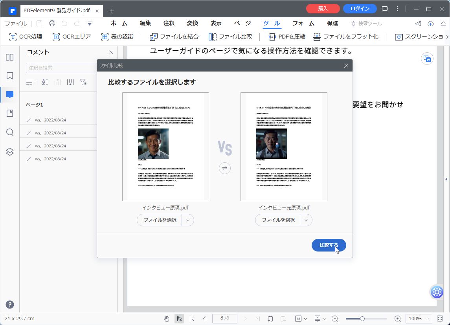Image resolution: width=450 pixels, height=325 pixels.
Task: Open the bookmarks sidebar panel
Action: 9,76
